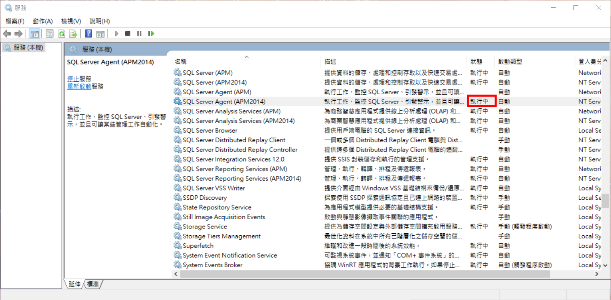Click gear icon of SQL Server Agent (APM)
This screenshot has width=611, height=300.
177,92
